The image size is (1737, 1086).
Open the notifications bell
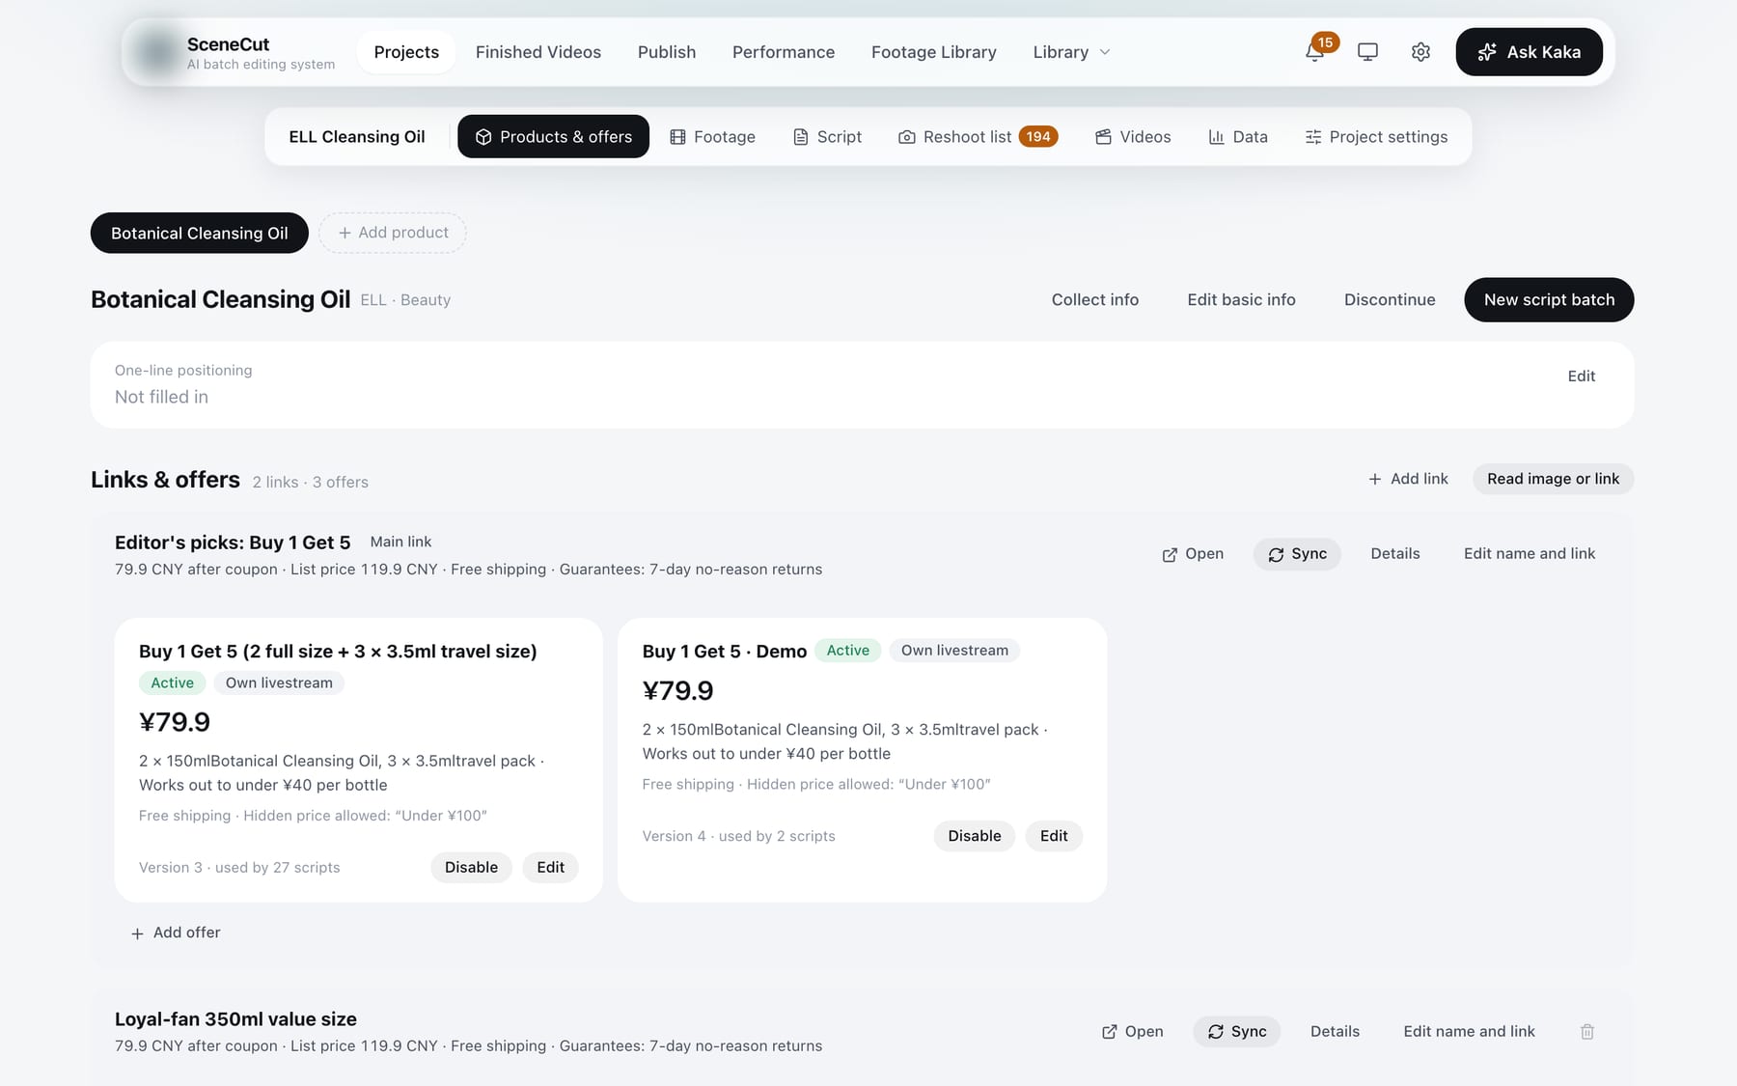pos(1314,52)
